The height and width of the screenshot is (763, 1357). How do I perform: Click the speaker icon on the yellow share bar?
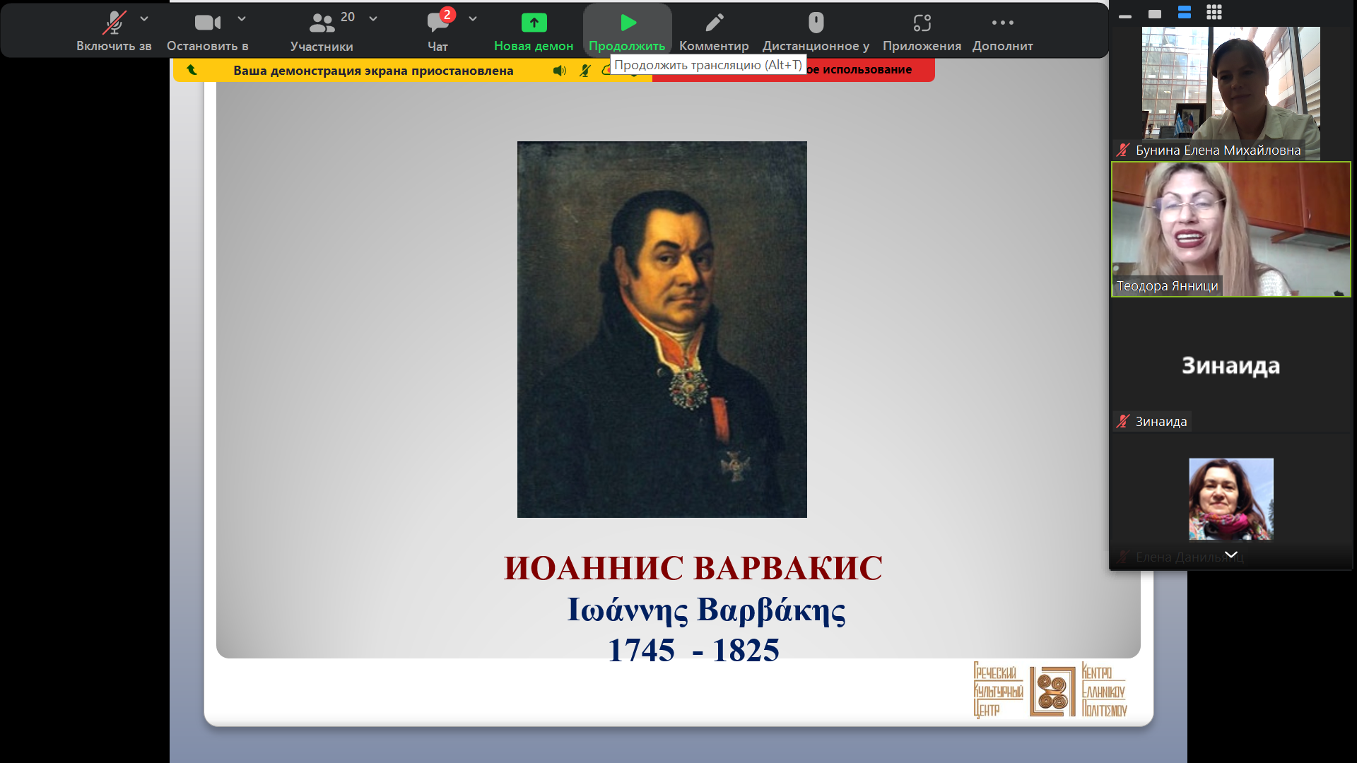pos(560,71)
